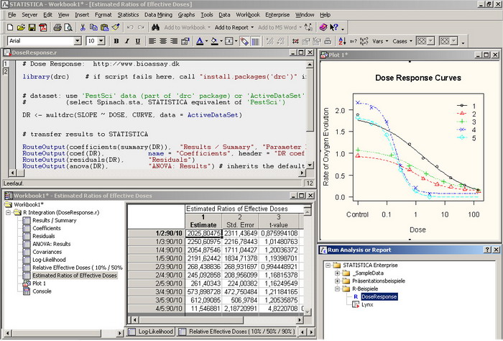
Task: Switch to the Log-Likelihood tab
Action: click(151, 332)
